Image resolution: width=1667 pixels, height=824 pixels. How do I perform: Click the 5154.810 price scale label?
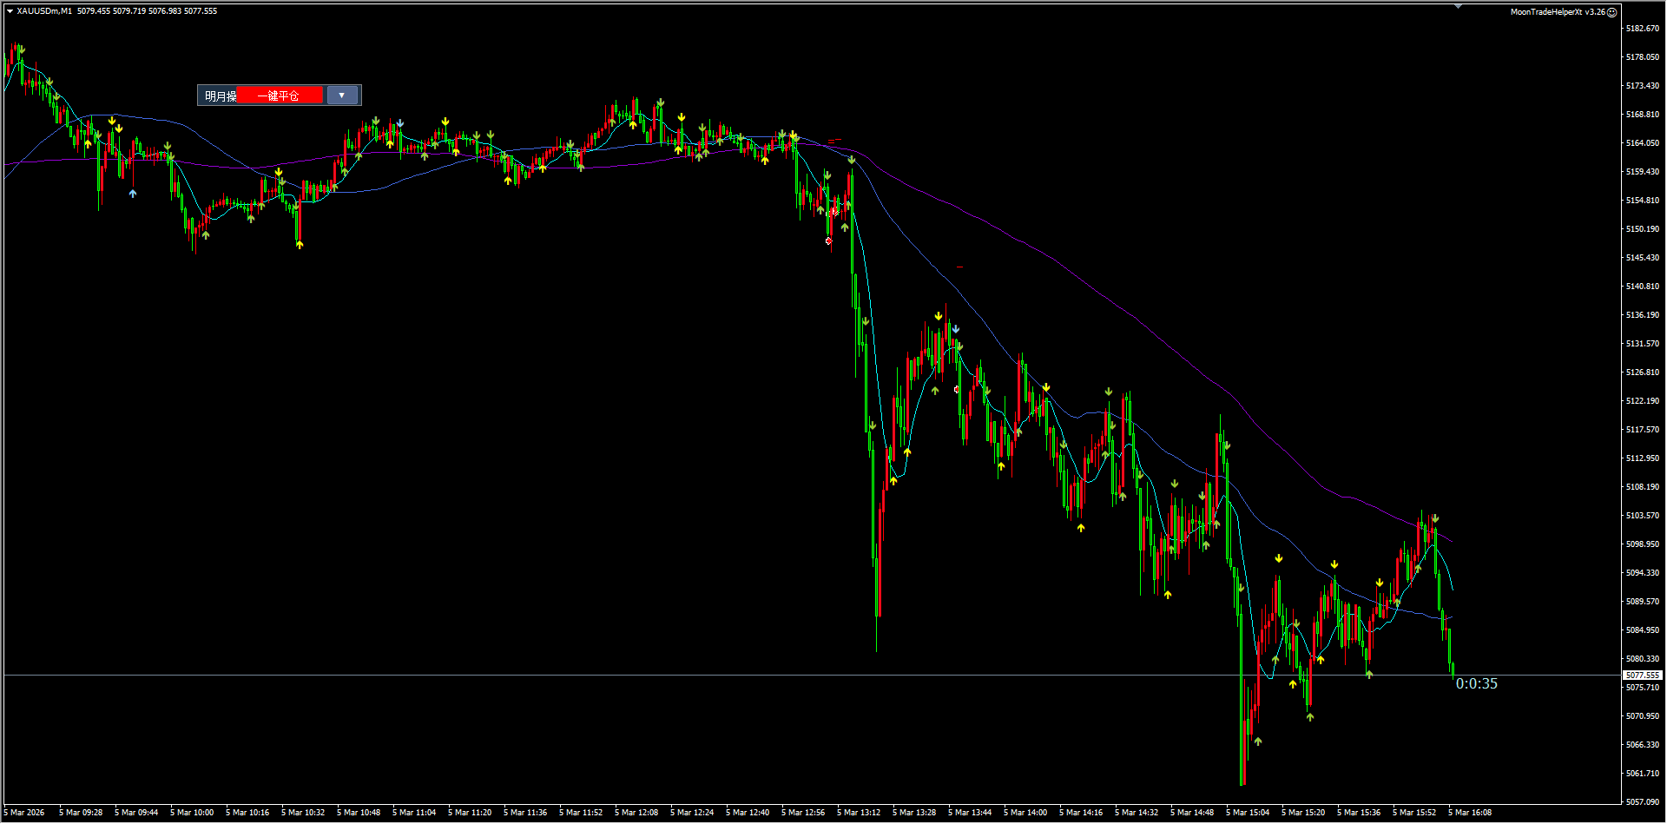click(x=1643, y=201)
